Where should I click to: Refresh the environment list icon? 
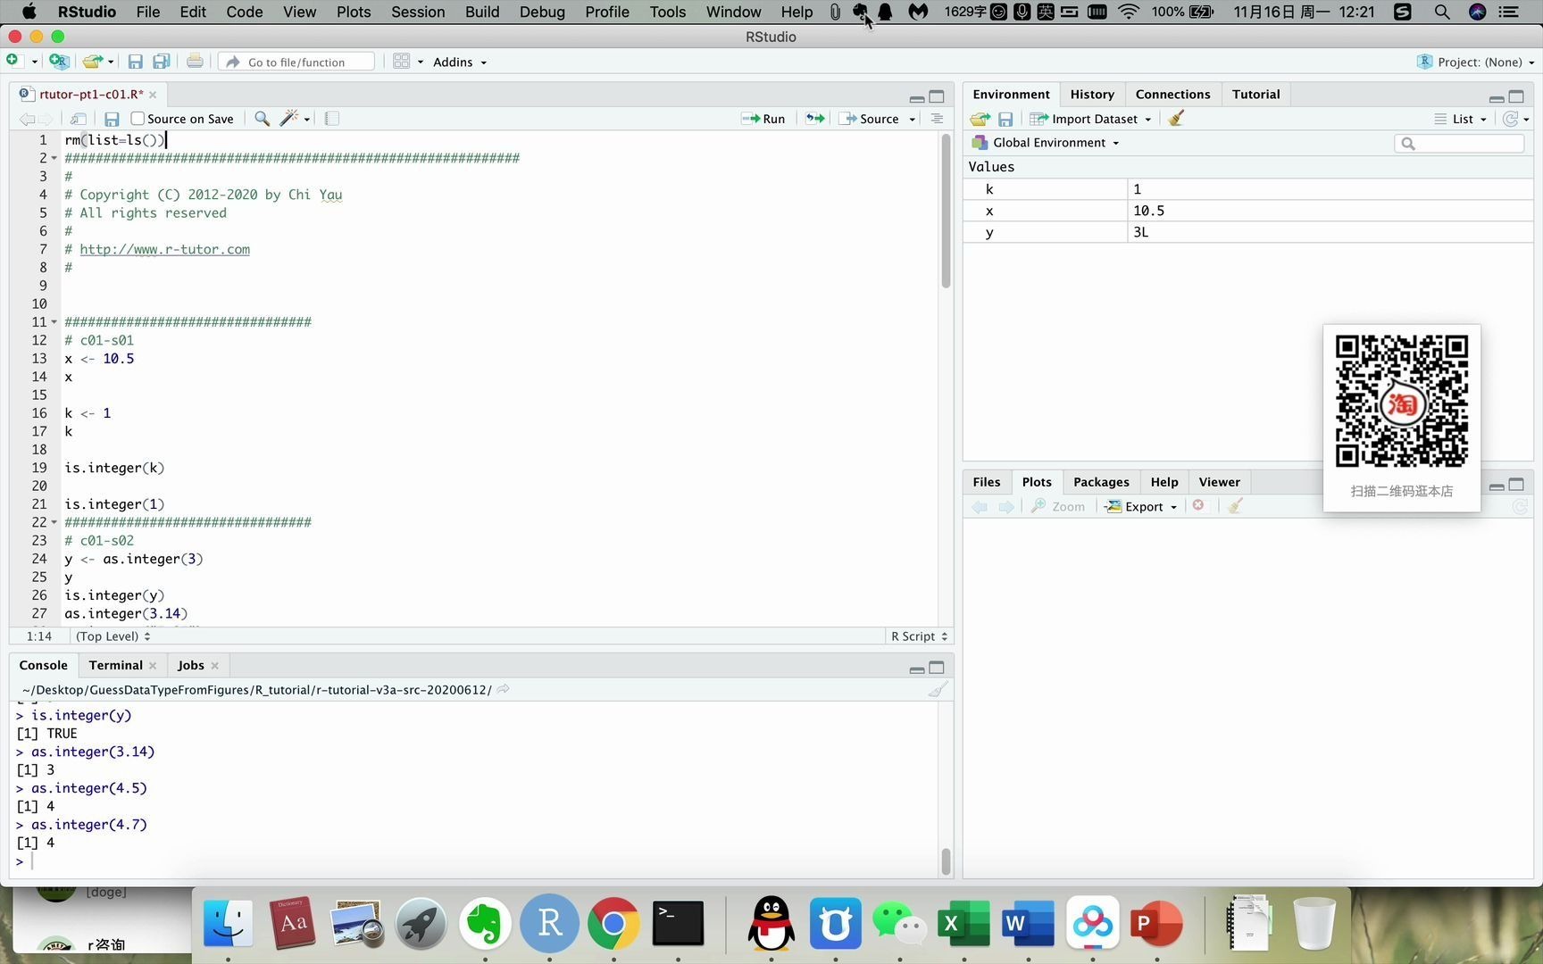click(x=1510, y=119)
